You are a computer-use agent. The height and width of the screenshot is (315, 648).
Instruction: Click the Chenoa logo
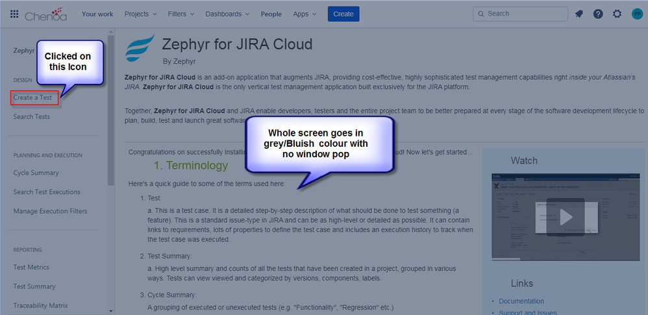point(45,14)
